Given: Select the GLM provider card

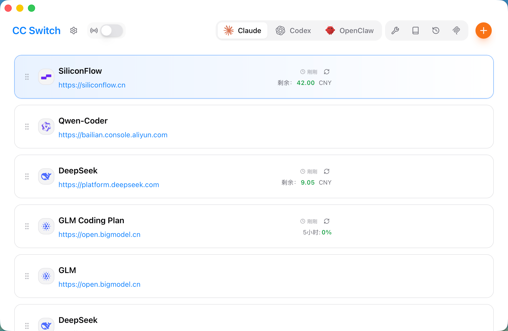Looking at the screenshot, I should (x=254, y=276).
